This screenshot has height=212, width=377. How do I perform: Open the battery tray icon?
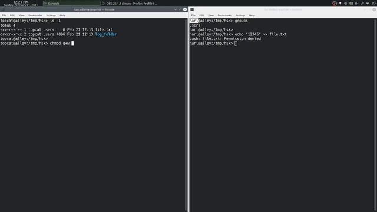coord(351,4)
